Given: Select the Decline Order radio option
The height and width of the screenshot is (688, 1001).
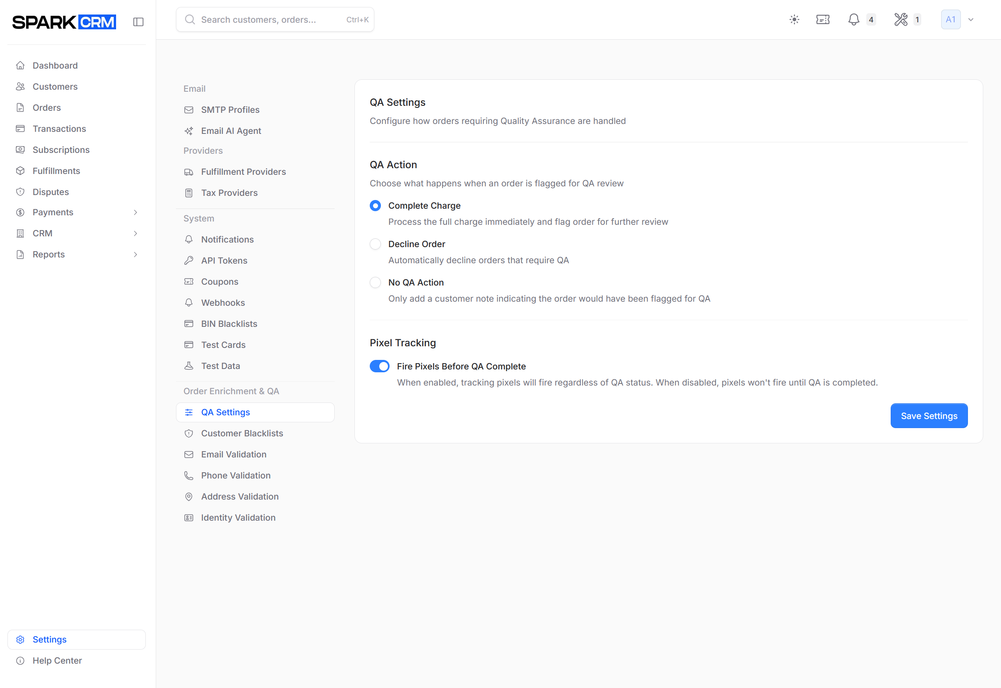Looking at the screenshot, I should pyautogui.click(x=375, y=244).
